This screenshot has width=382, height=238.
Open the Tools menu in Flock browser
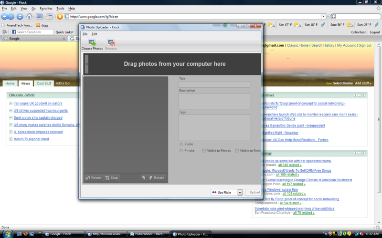60,8
